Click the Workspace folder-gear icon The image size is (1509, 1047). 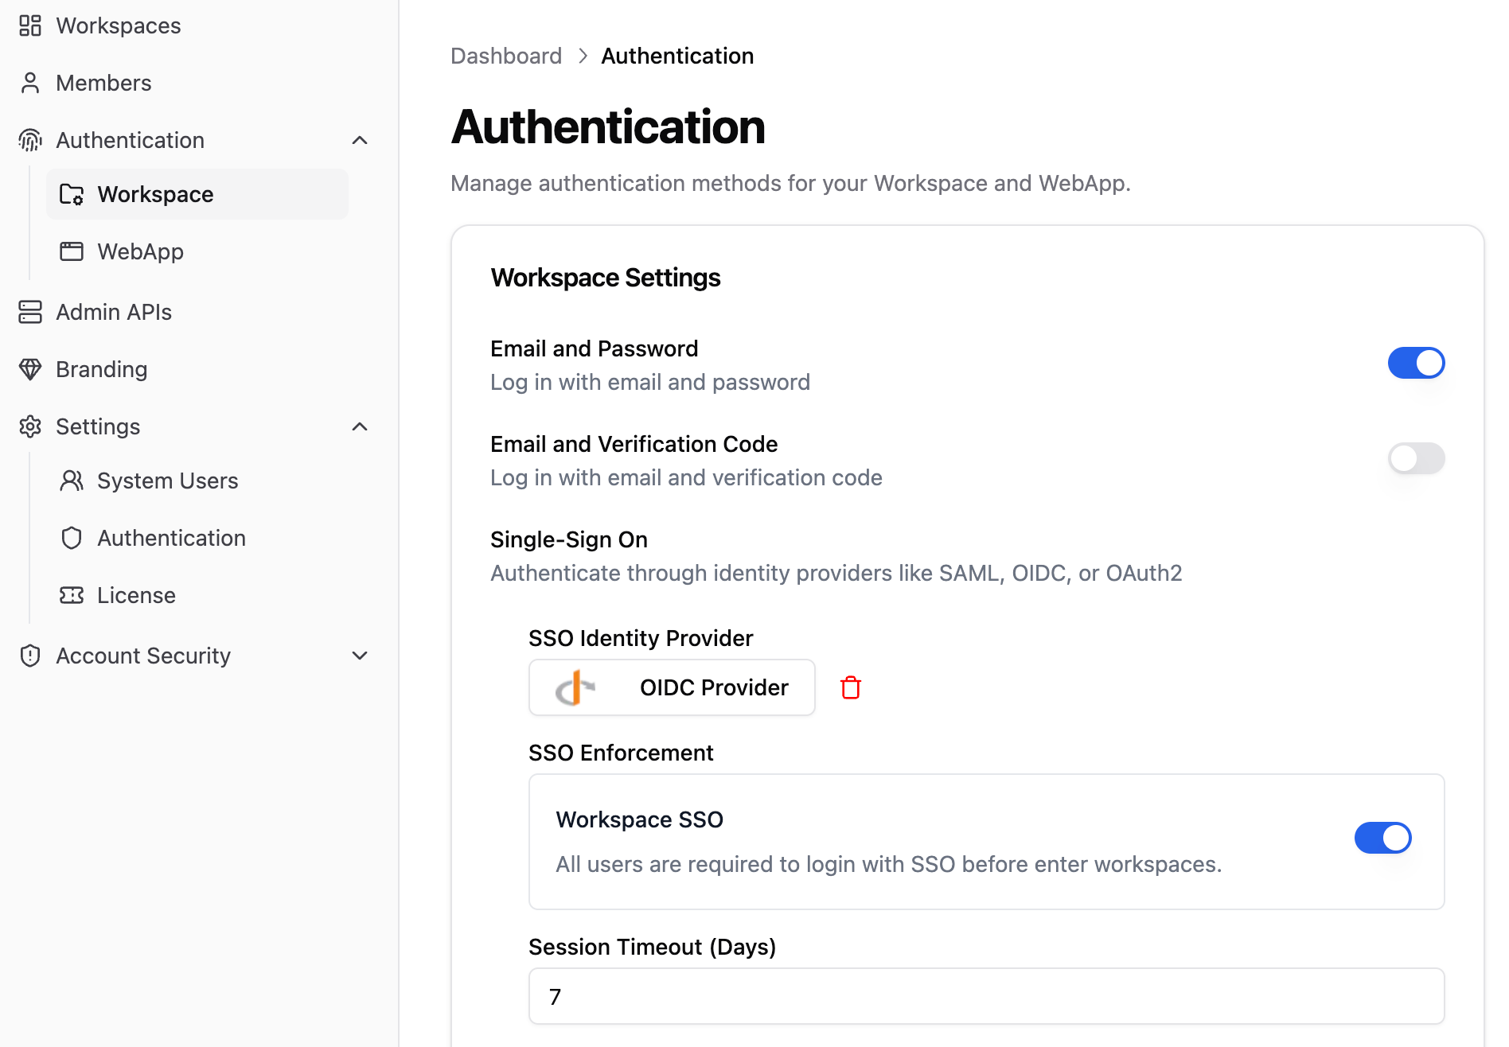pos(72,194)
